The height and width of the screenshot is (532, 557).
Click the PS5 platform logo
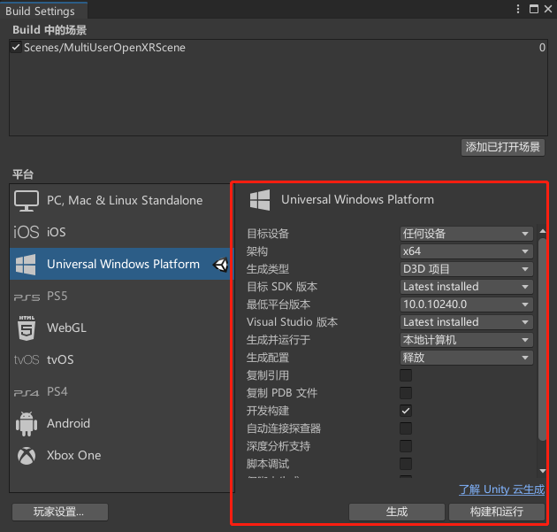pos(27,297)
